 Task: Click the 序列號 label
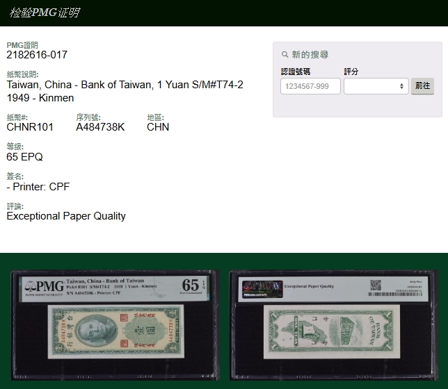tap(88, 117)
